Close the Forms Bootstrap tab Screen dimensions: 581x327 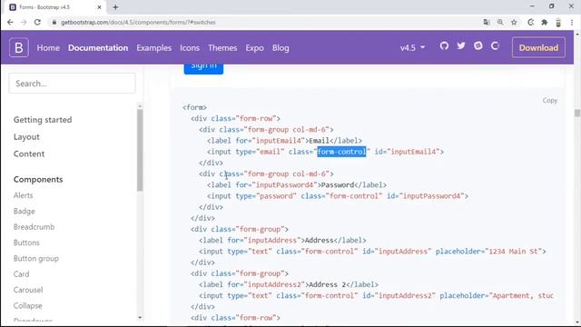[99, 7]
